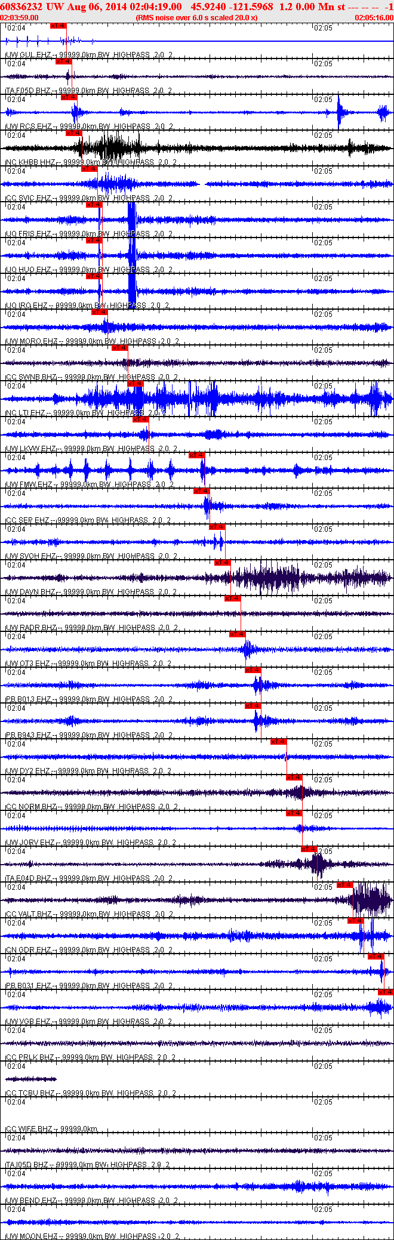Select the 'UW JORV EHZ' station label
Image resolution: width=394 pixels, height=1240 pixels.
30,843
